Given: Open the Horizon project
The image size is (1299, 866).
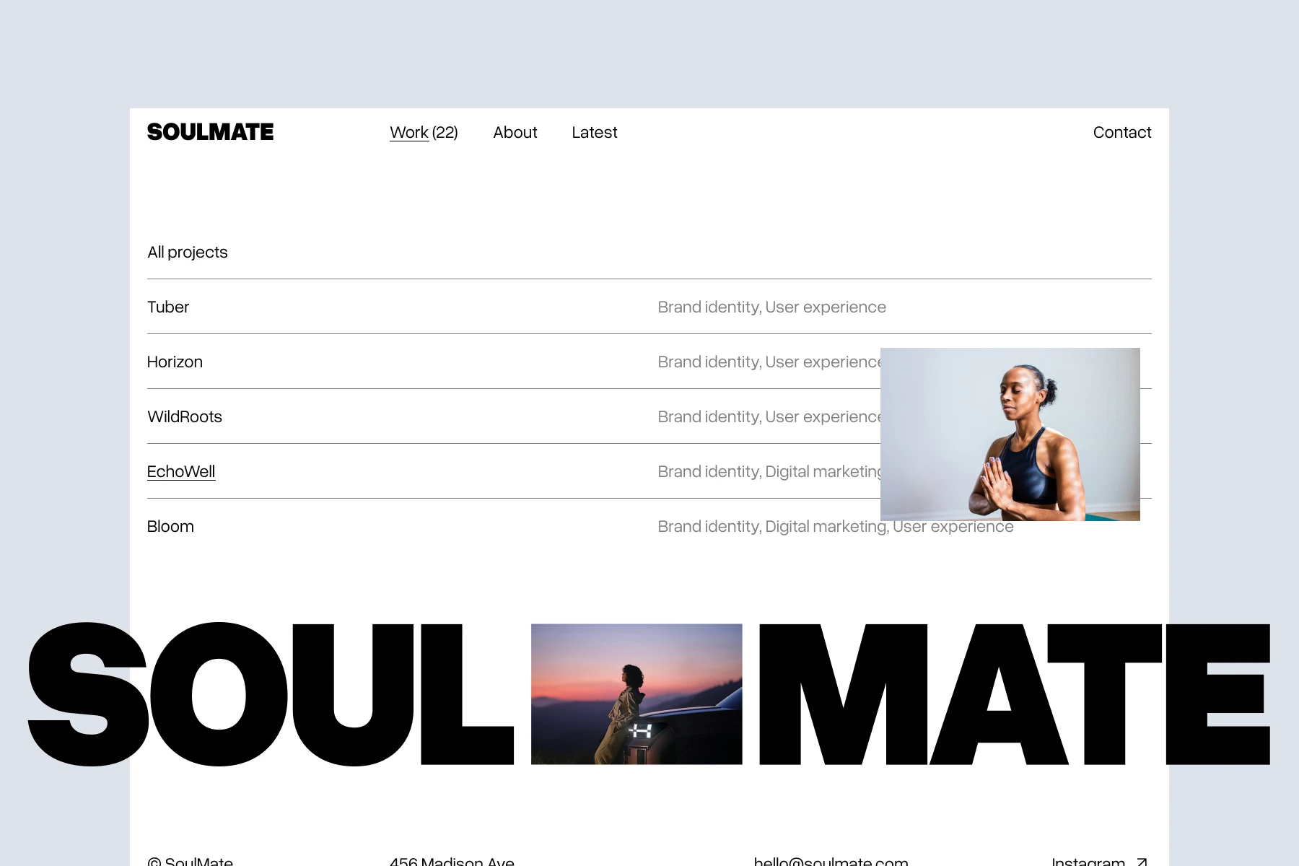Looking at the screenshot, I should pos(175,362).
